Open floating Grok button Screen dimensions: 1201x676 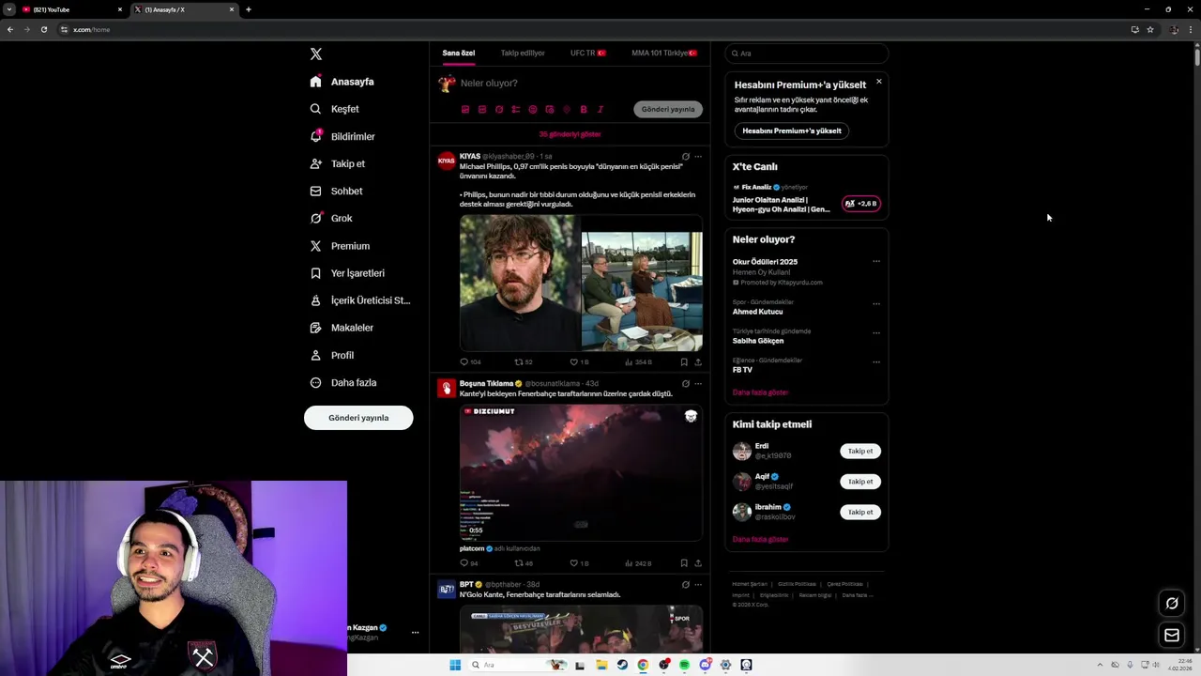tap(1172, 604)
